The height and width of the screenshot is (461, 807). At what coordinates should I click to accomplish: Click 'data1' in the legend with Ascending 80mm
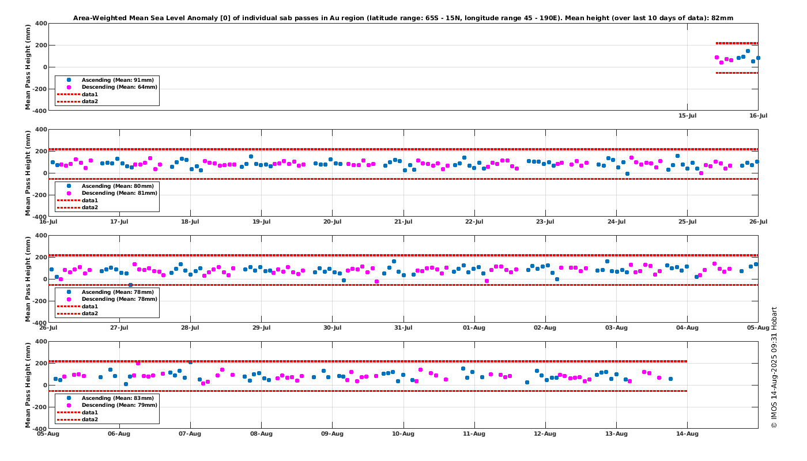click(90, 201)
